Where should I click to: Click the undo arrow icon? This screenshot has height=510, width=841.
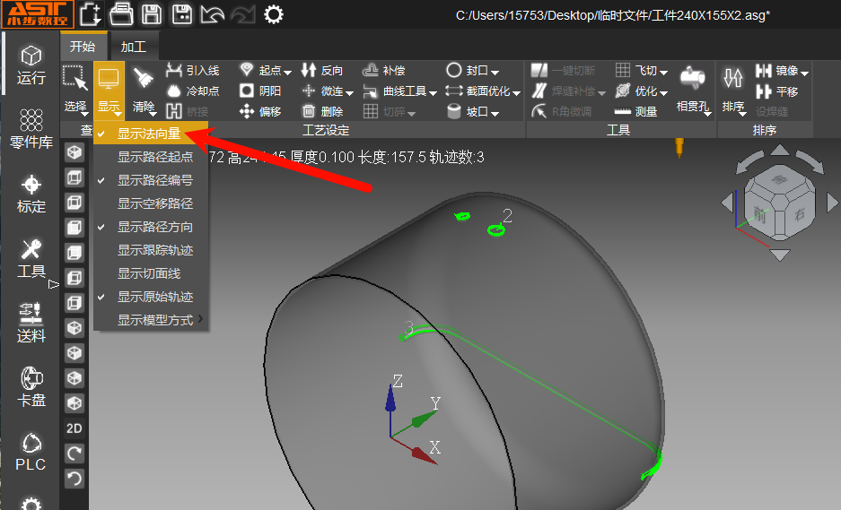click(x=212, y=14)
